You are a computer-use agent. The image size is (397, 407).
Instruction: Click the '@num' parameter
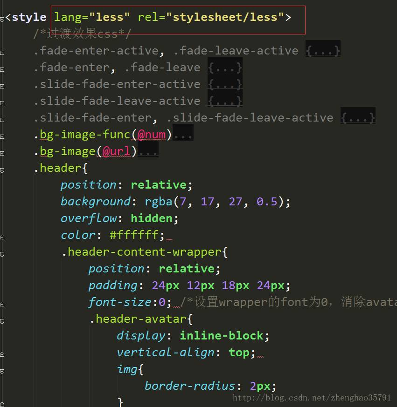(151, 135)
